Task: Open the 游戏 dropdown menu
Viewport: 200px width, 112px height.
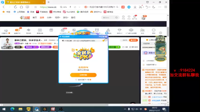Action: [65, 17]
